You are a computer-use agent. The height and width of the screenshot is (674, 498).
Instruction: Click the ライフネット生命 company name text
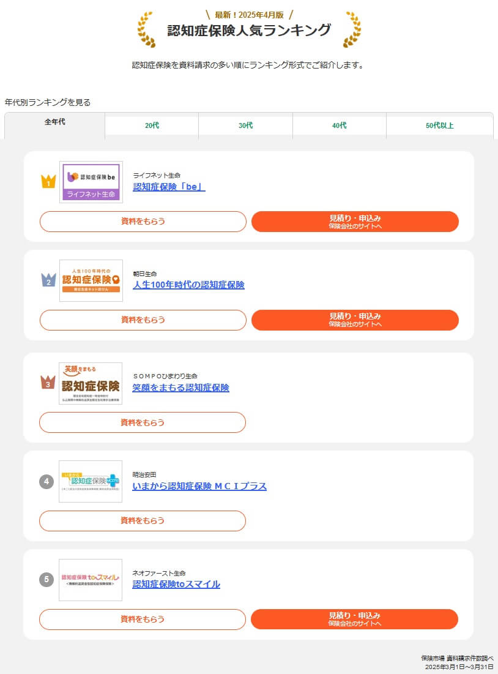[157, 175]
